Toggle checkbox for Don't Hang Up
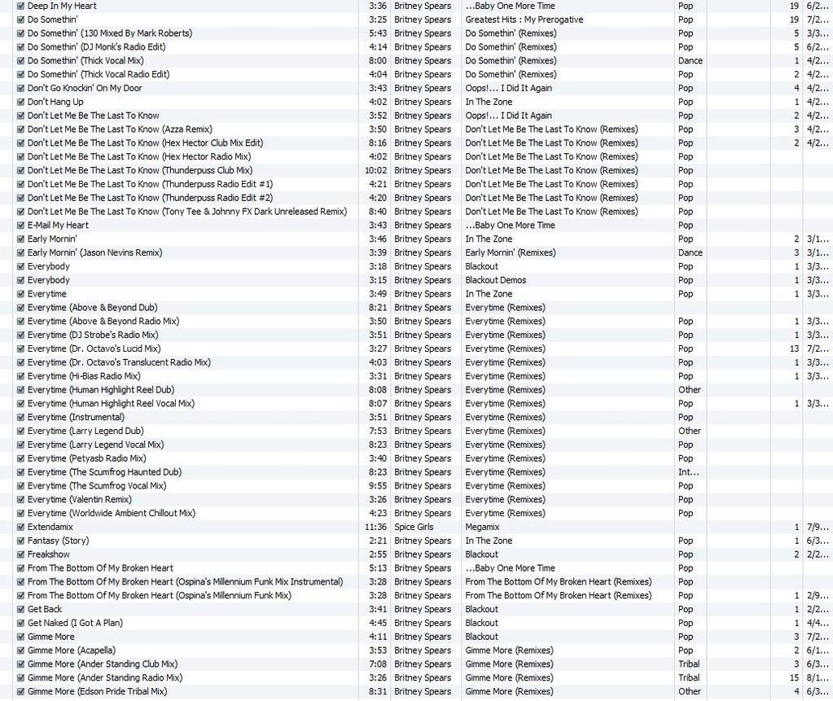833x701 pixels. [20, 102]
